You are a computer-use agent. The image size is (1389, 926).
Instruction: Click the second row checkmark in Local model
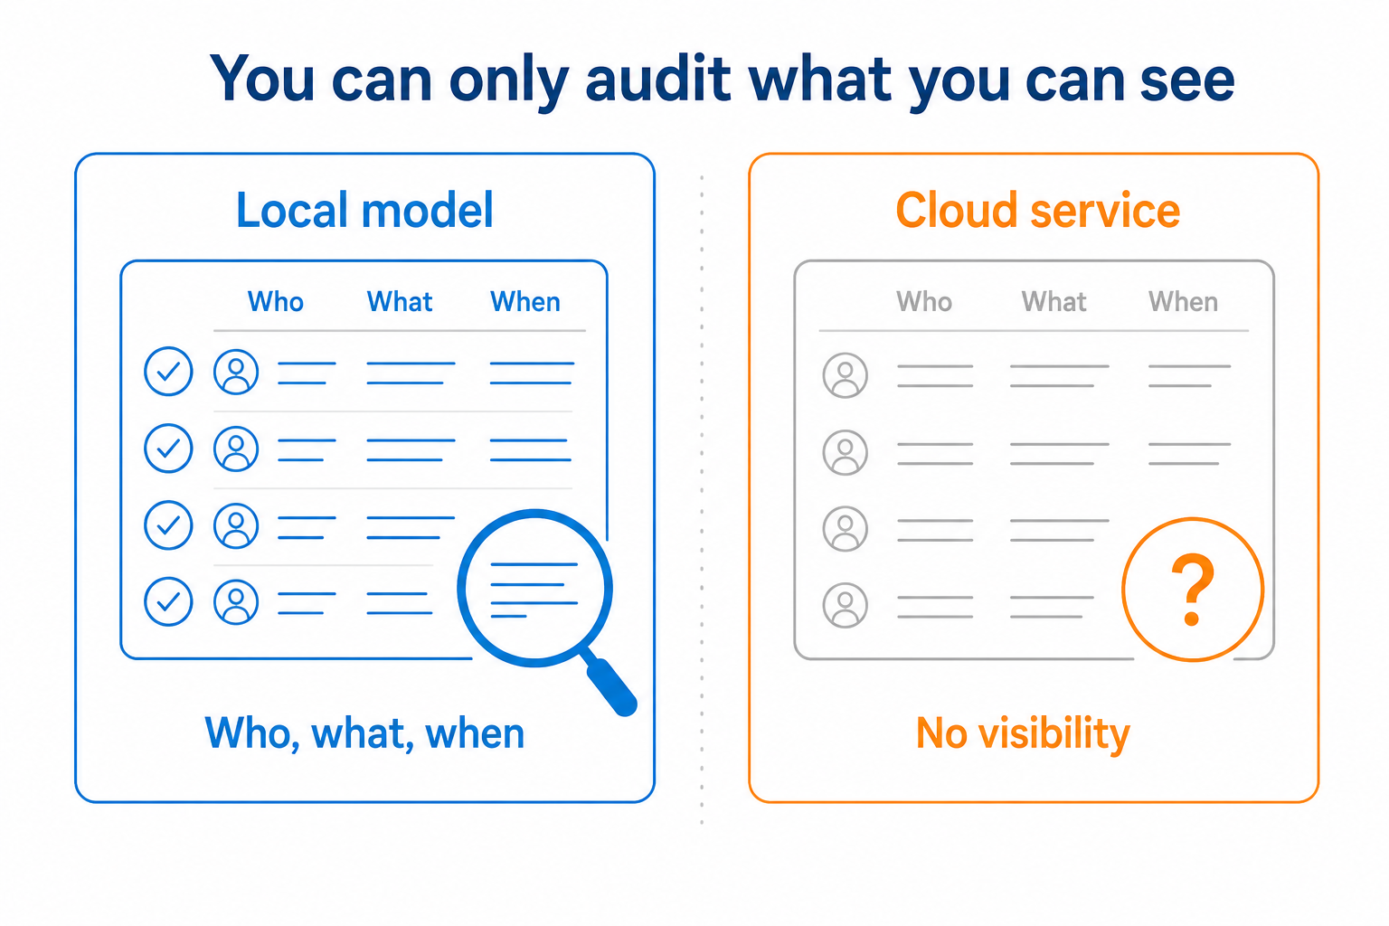169,449
